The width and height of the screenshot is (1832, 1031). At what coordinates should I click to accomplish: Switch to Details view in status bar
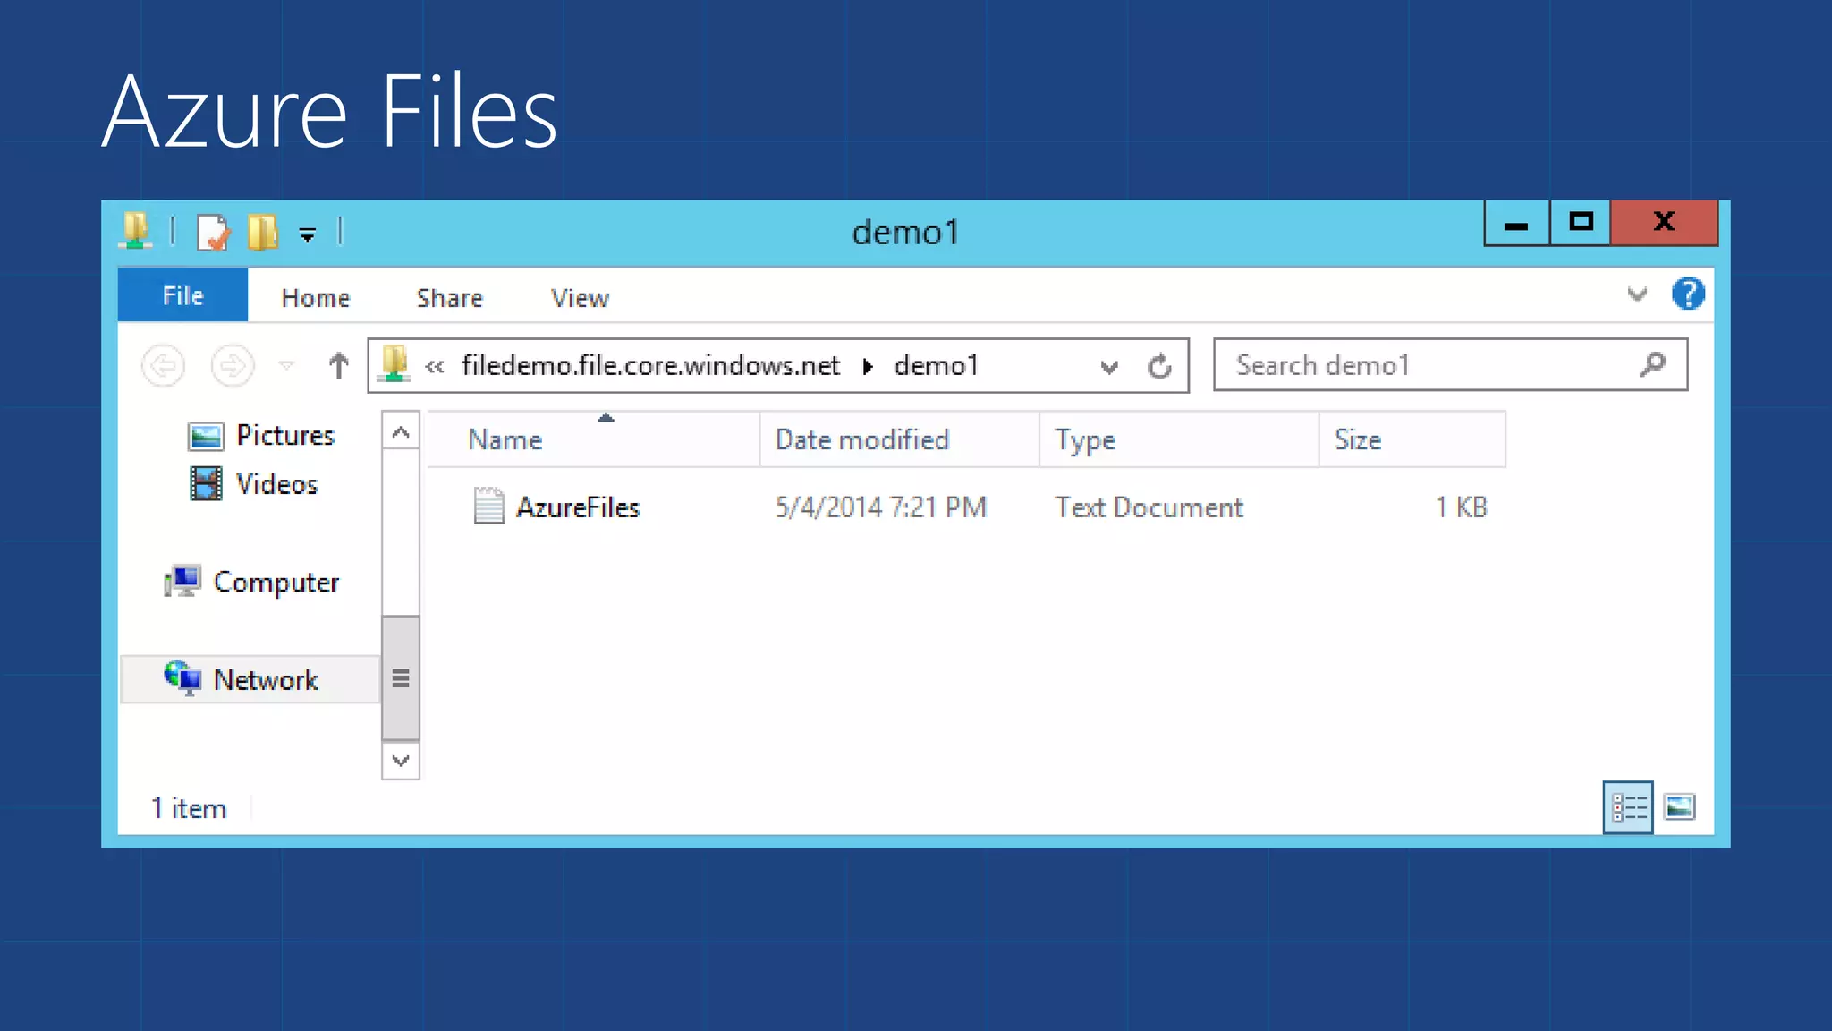(1628, 807)
